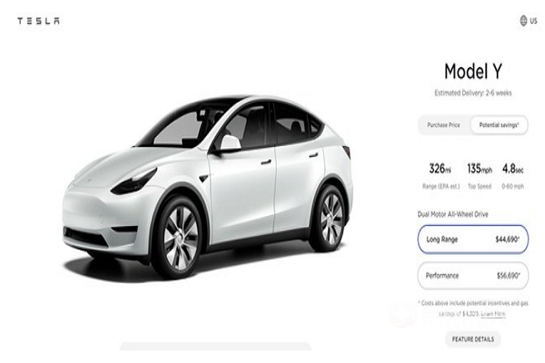
Task: Switch to the Potential savings tab
Action: [499, 125]
